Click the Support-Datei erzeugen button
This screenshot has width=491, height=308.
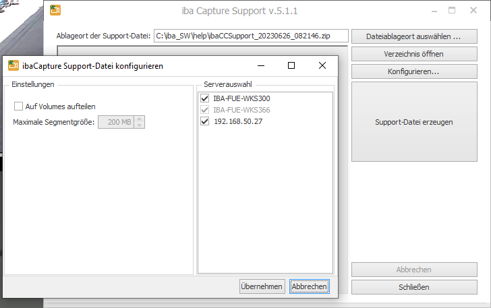415,122
